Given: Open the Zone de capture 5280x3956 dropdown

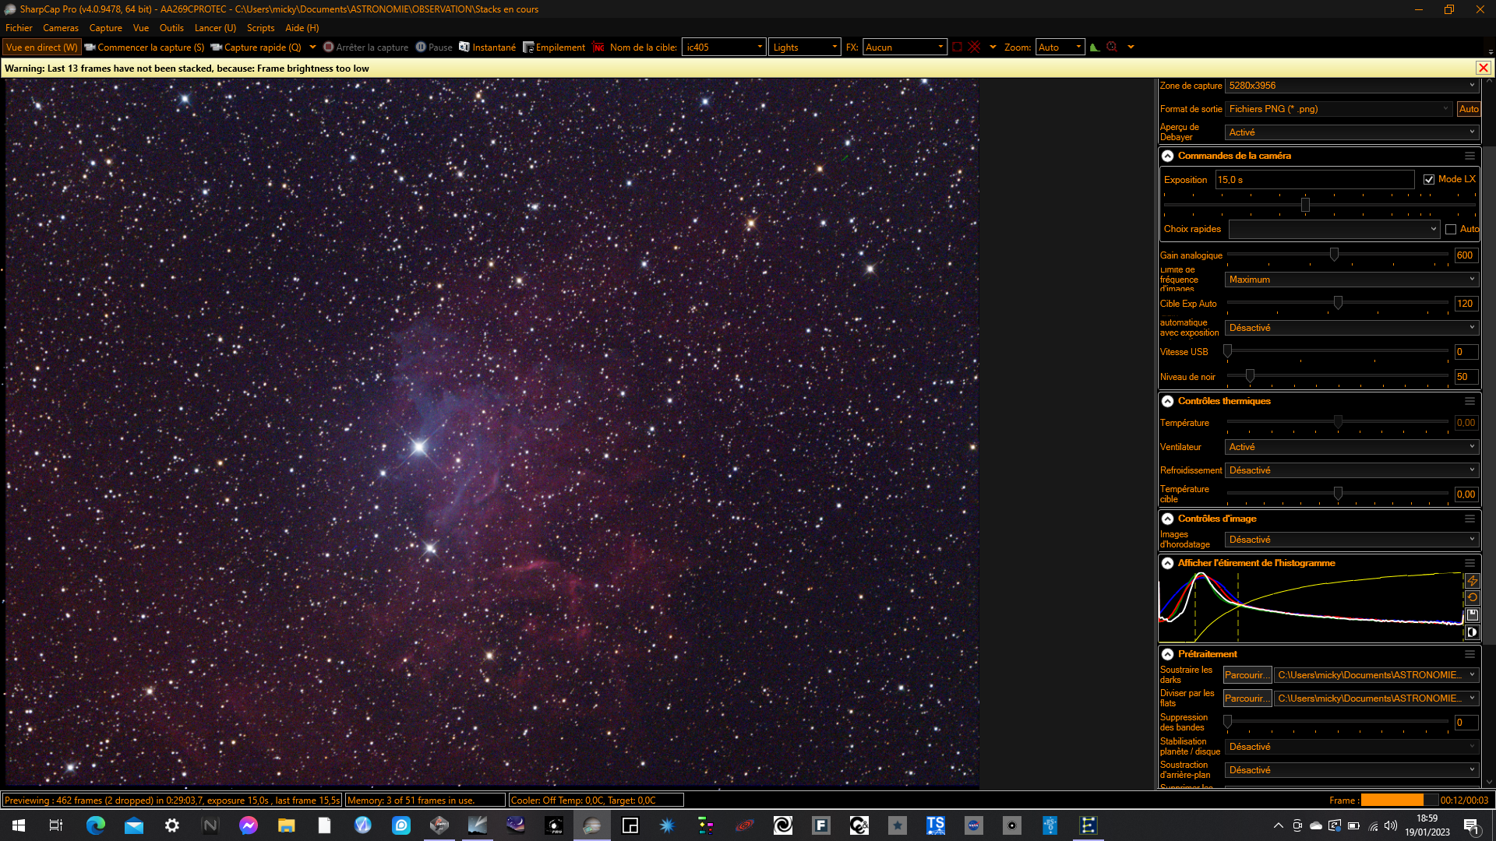Looking at the screenshot, I should 1352,86.
